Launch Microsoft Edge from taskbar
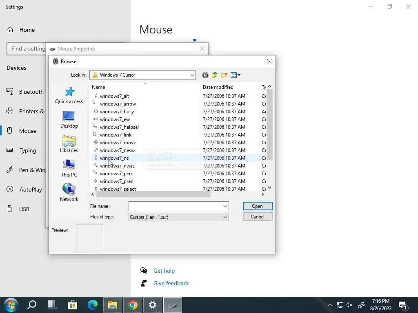This screenshot has height=313, width=418. tap(93, 305)
